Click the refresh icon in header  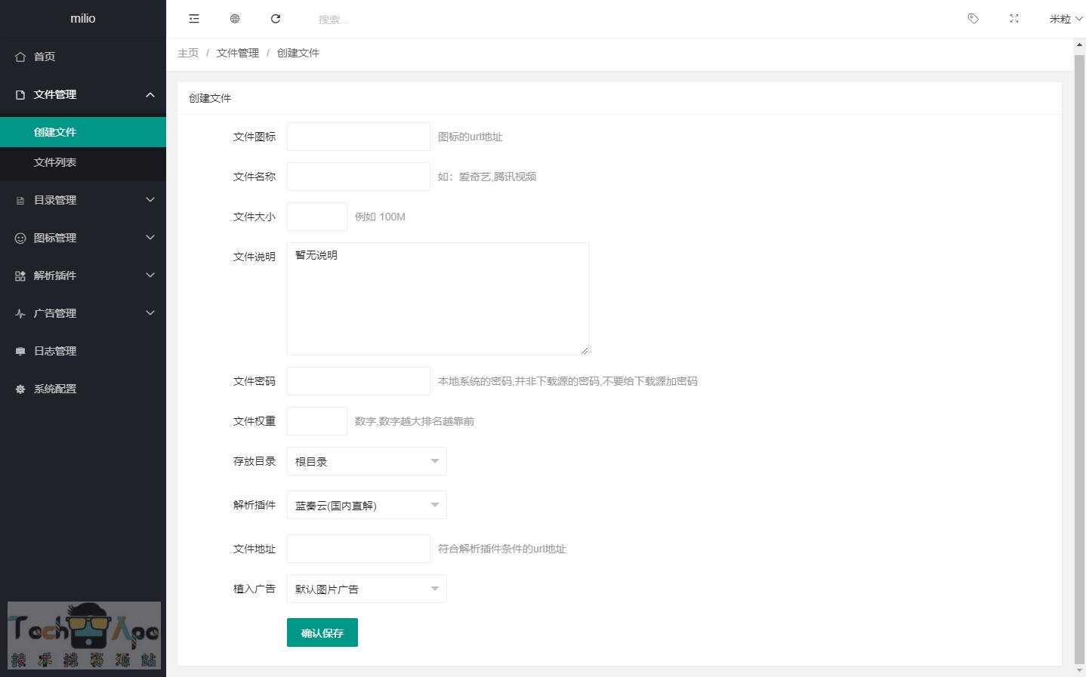(x=276, y=19)
